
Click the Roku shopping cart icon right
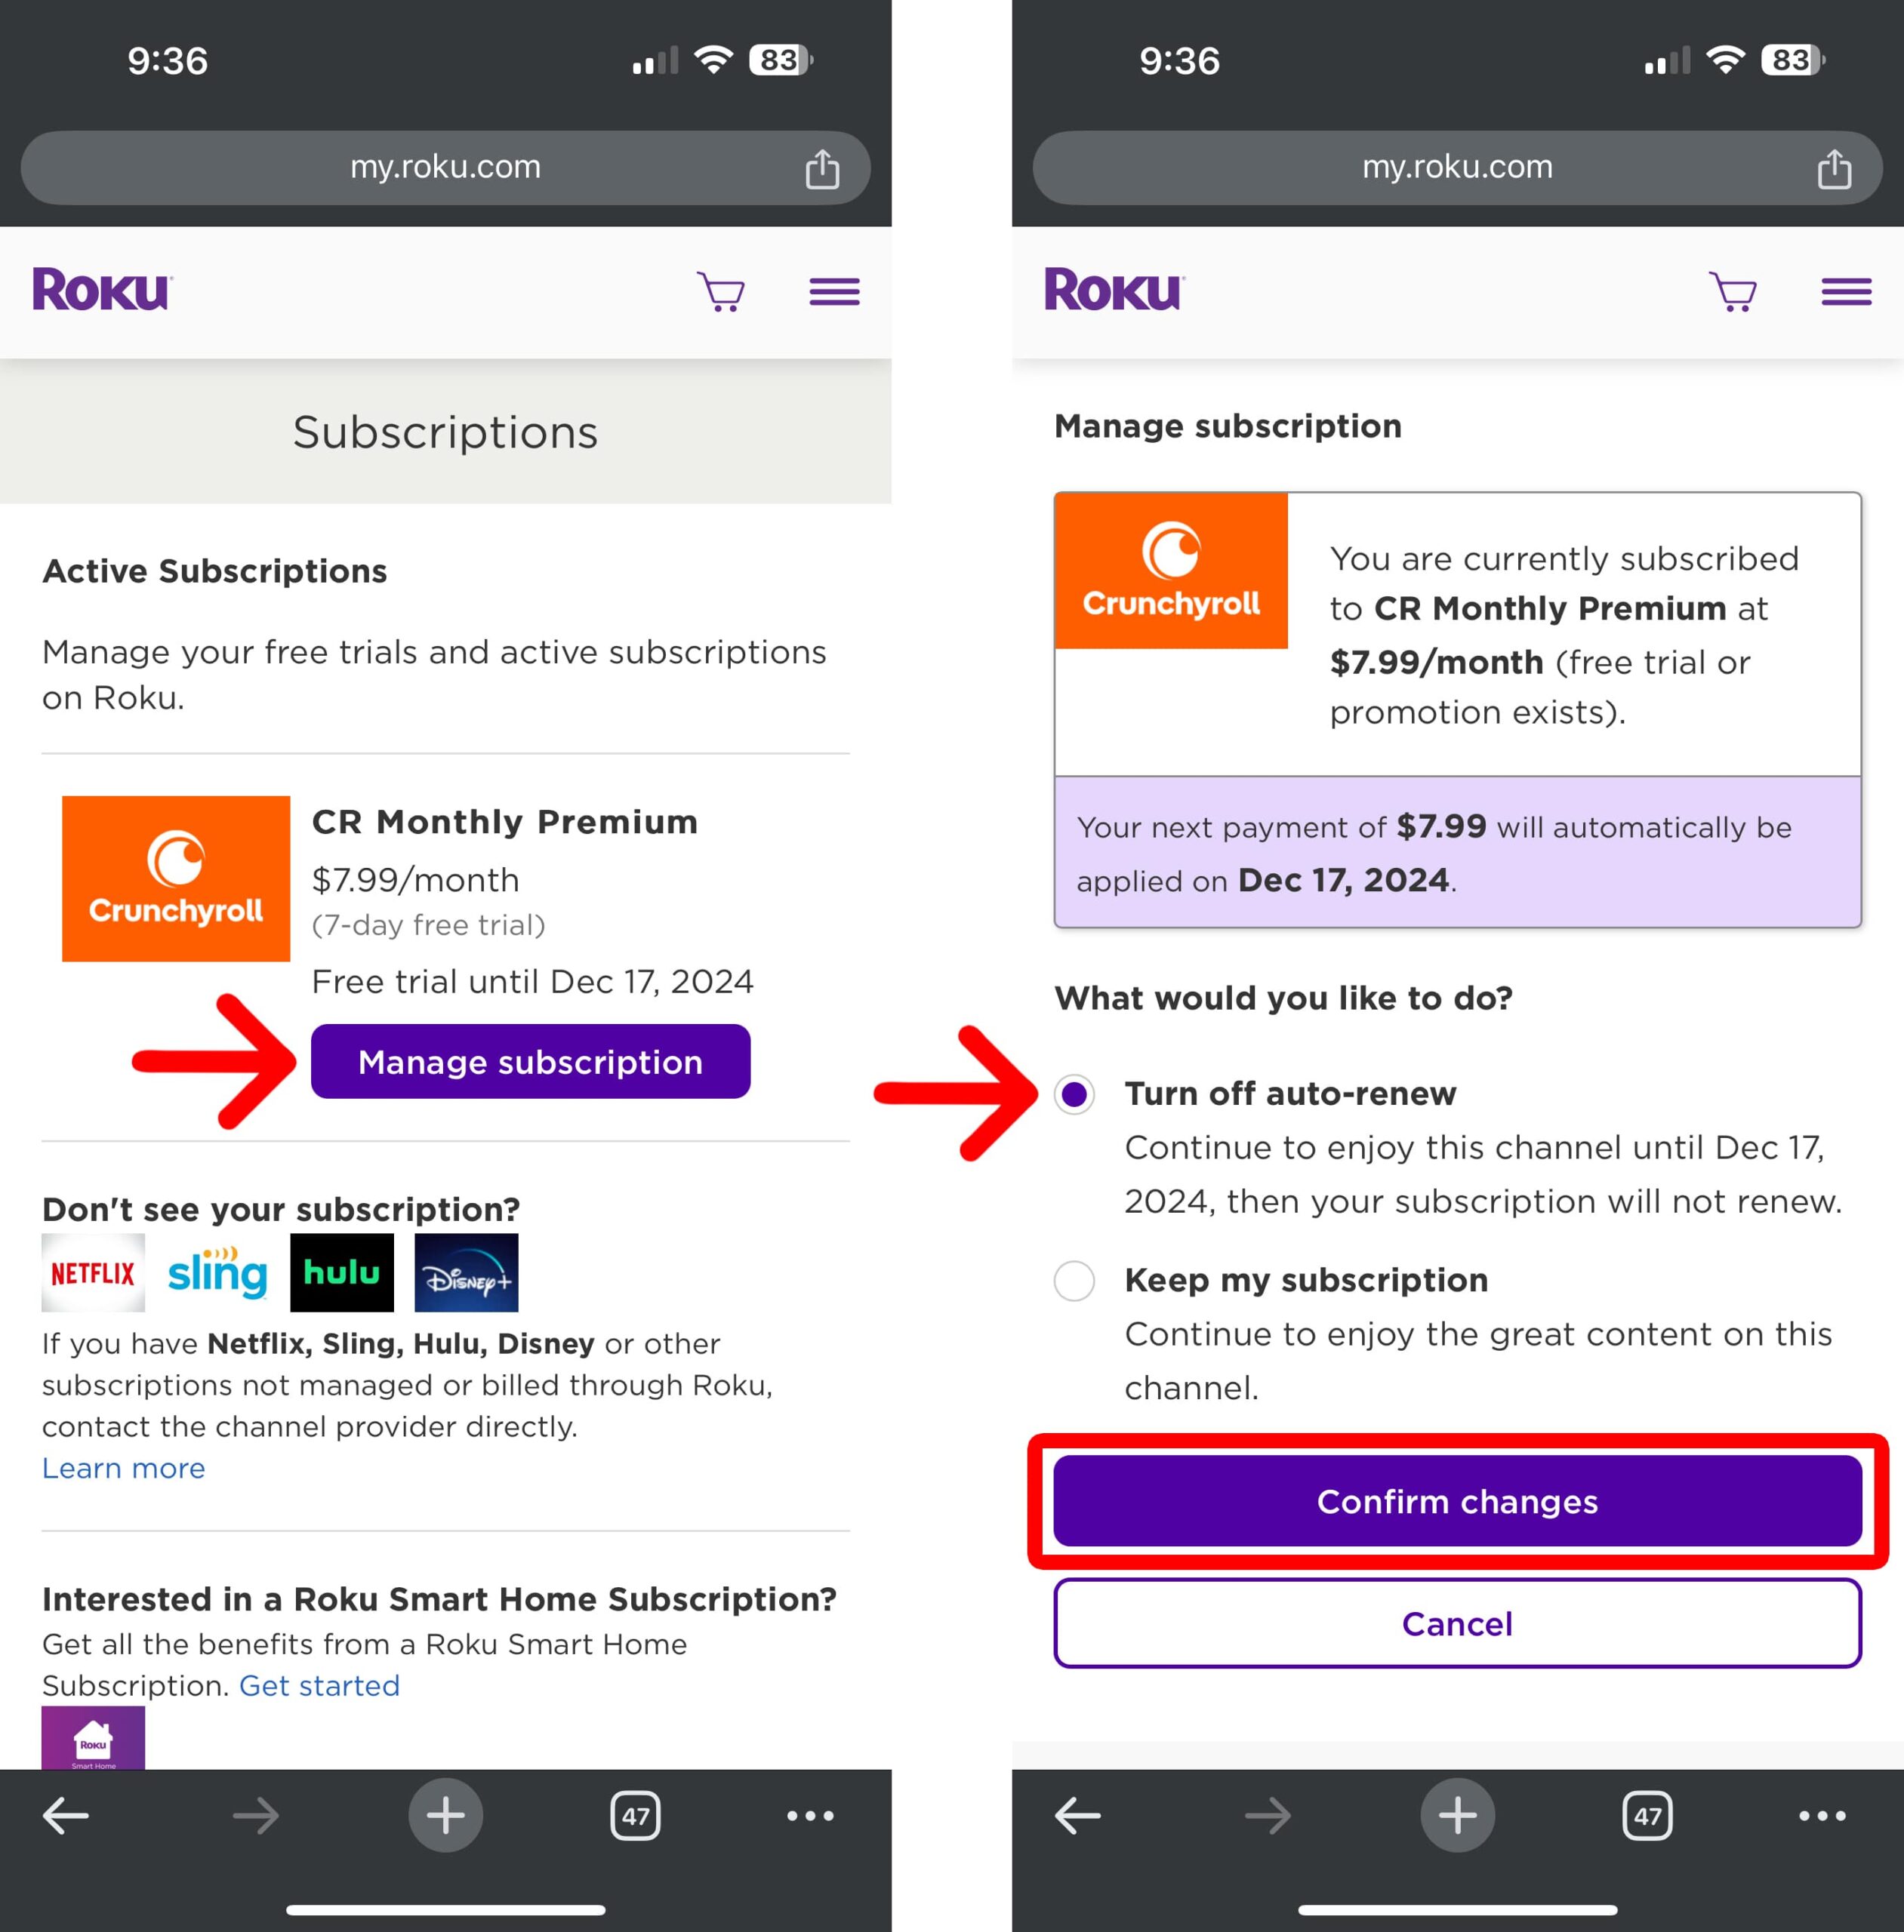coord(1735,291)
